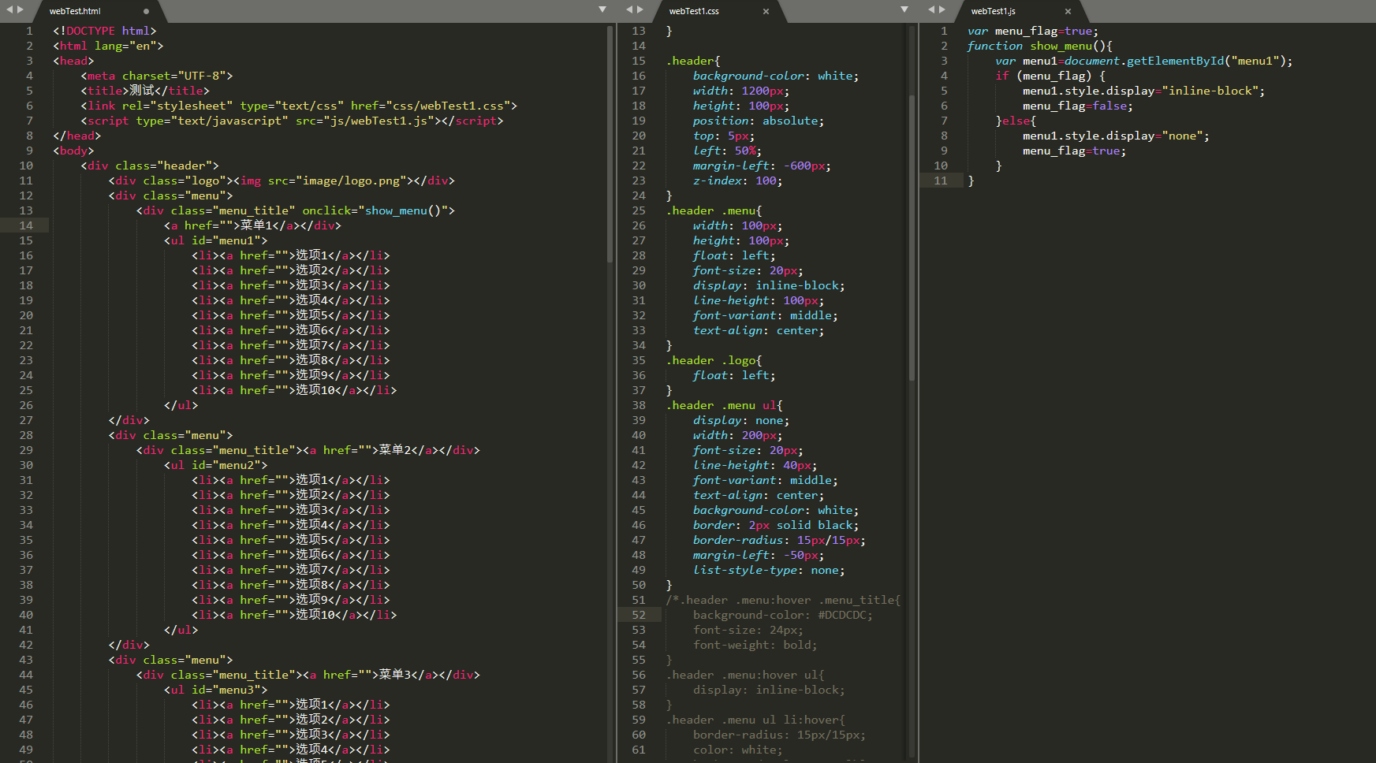Click the '.header .menu{' selector line
The image size is (1376, 763).
coord(714,210)
